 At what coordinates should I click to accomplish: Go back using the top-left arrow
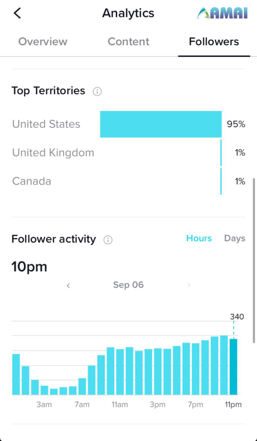17,13
